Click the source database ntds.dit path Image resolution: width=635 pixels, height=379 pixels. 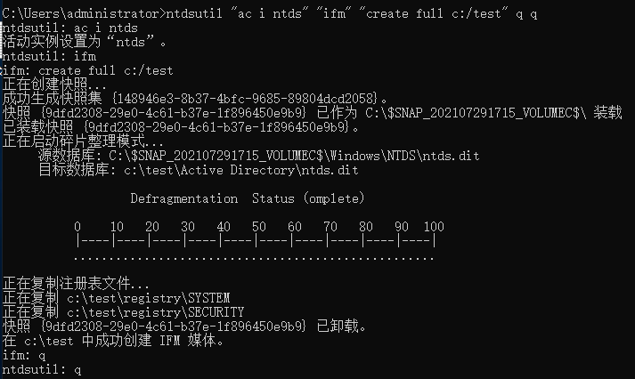(294, 156)
